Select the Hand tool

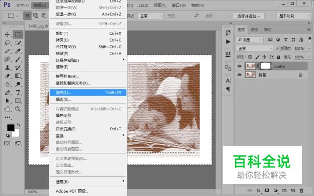pos(7,109)
